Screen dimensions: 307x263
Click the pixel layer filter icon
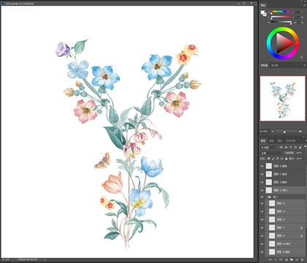click(x=281, y=148)
